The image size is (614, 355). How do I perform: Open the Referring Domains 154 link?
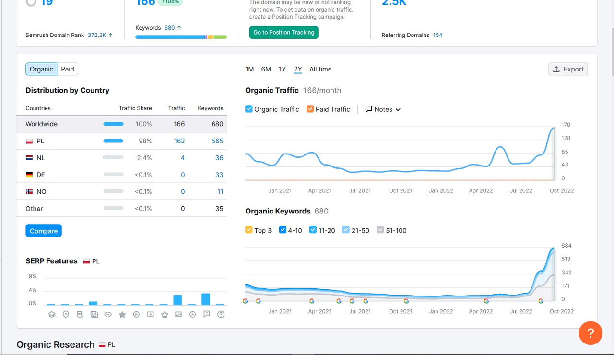tap(437, 35)
